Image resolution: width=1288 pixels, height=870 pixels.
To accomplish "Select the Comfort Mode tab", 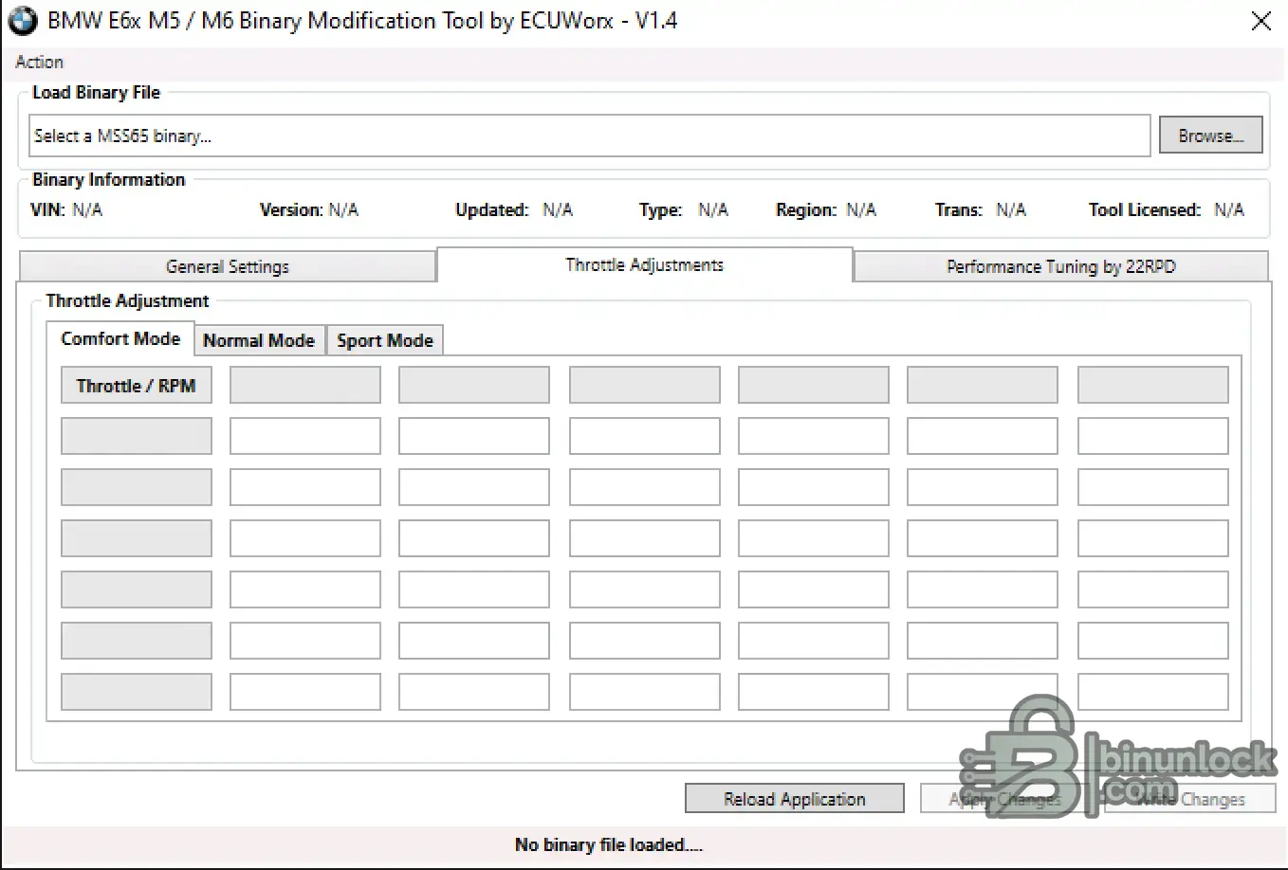I will (x=120, y=338).
